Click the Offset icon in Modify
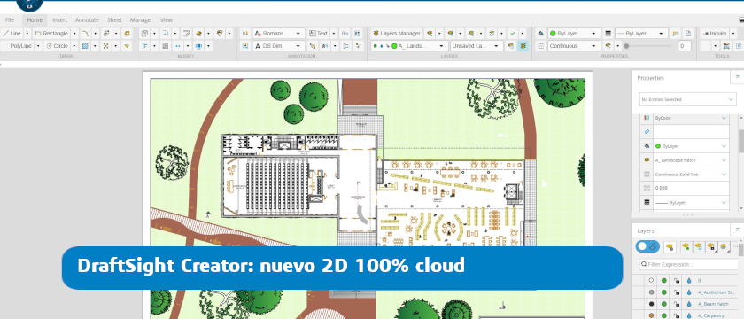The image size is (744, 319). click(x=187, y=34)
